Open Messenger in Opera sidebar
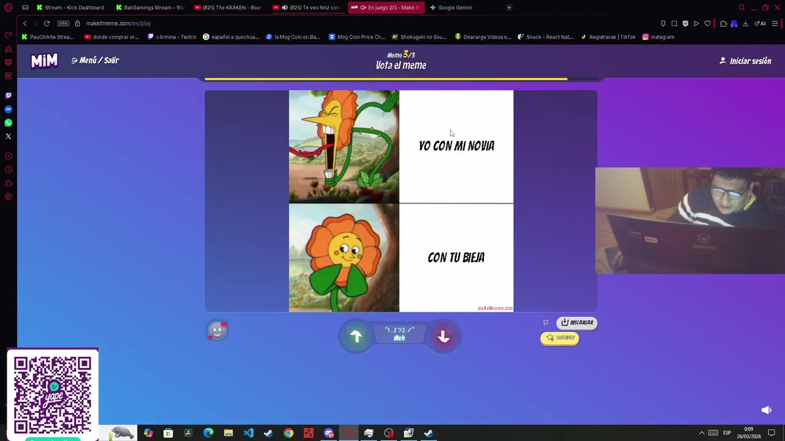This screenshot has height=441, width=785. point(9,109)
